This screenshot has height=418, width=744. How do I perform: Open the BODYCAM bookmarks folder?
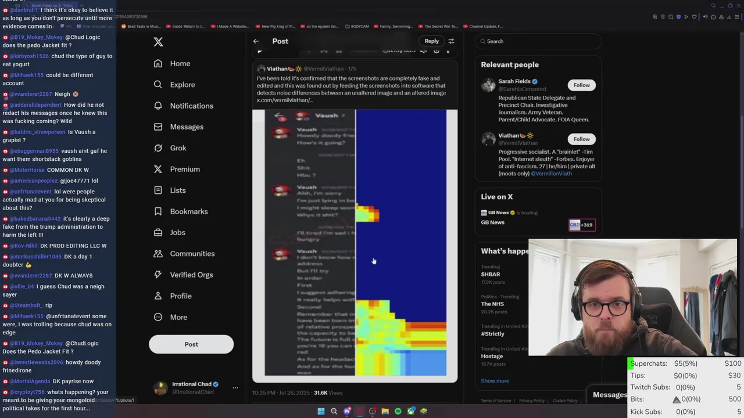[x=357, y=26]
